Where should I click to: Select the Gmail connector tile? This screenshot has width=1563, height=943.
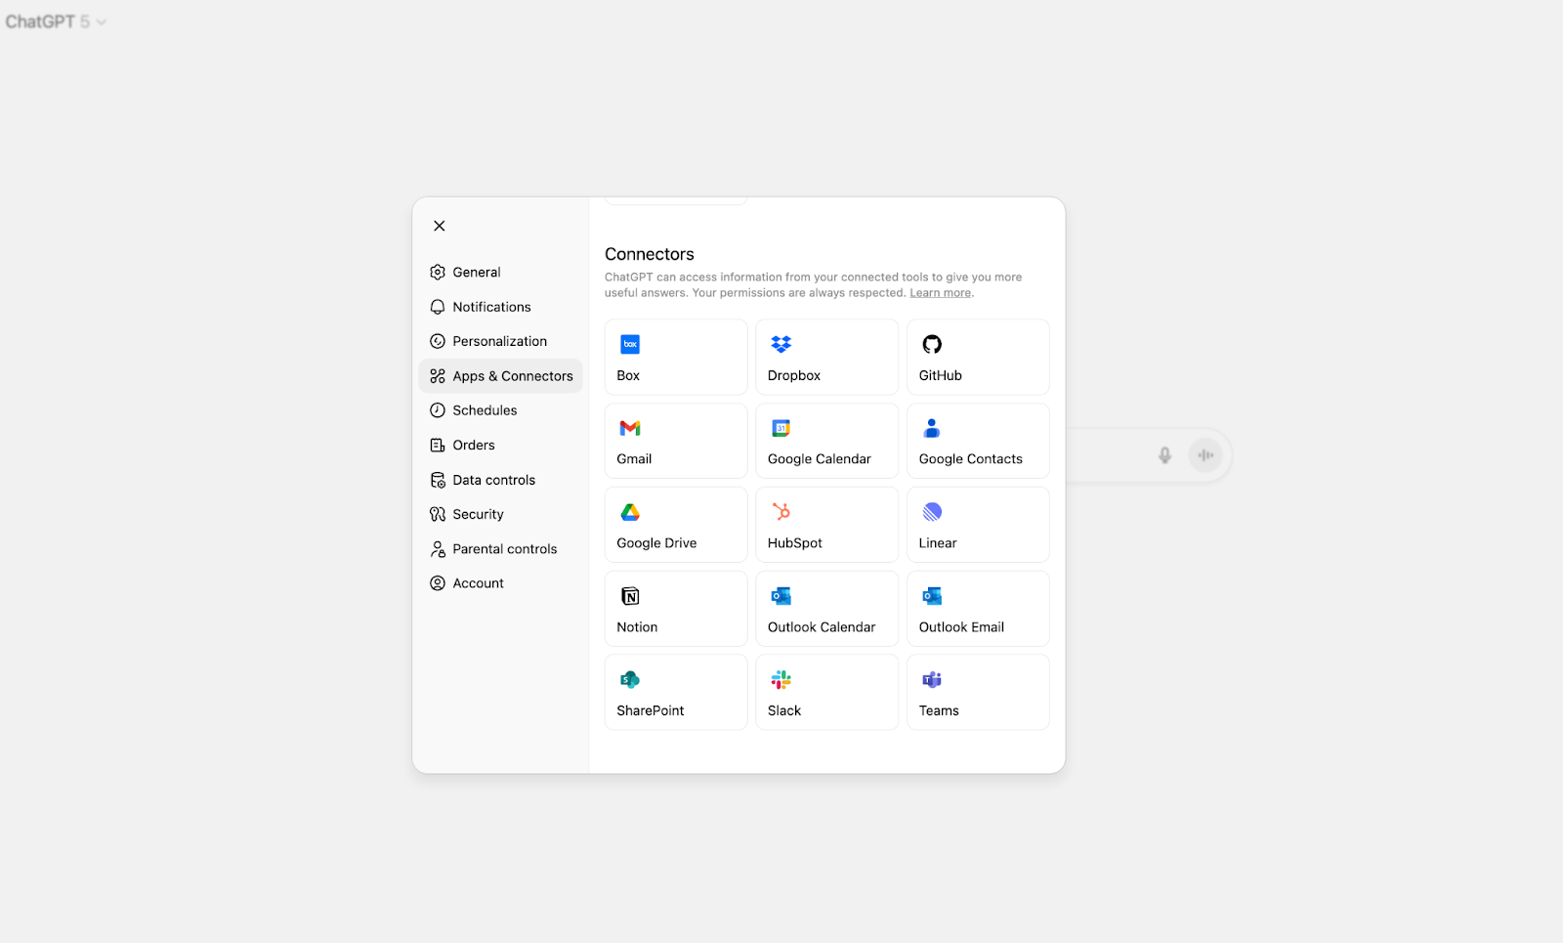675,441
